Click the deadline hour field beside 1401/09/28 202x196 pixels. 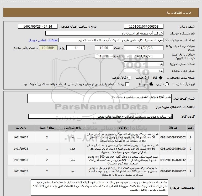tap(104, 48)
